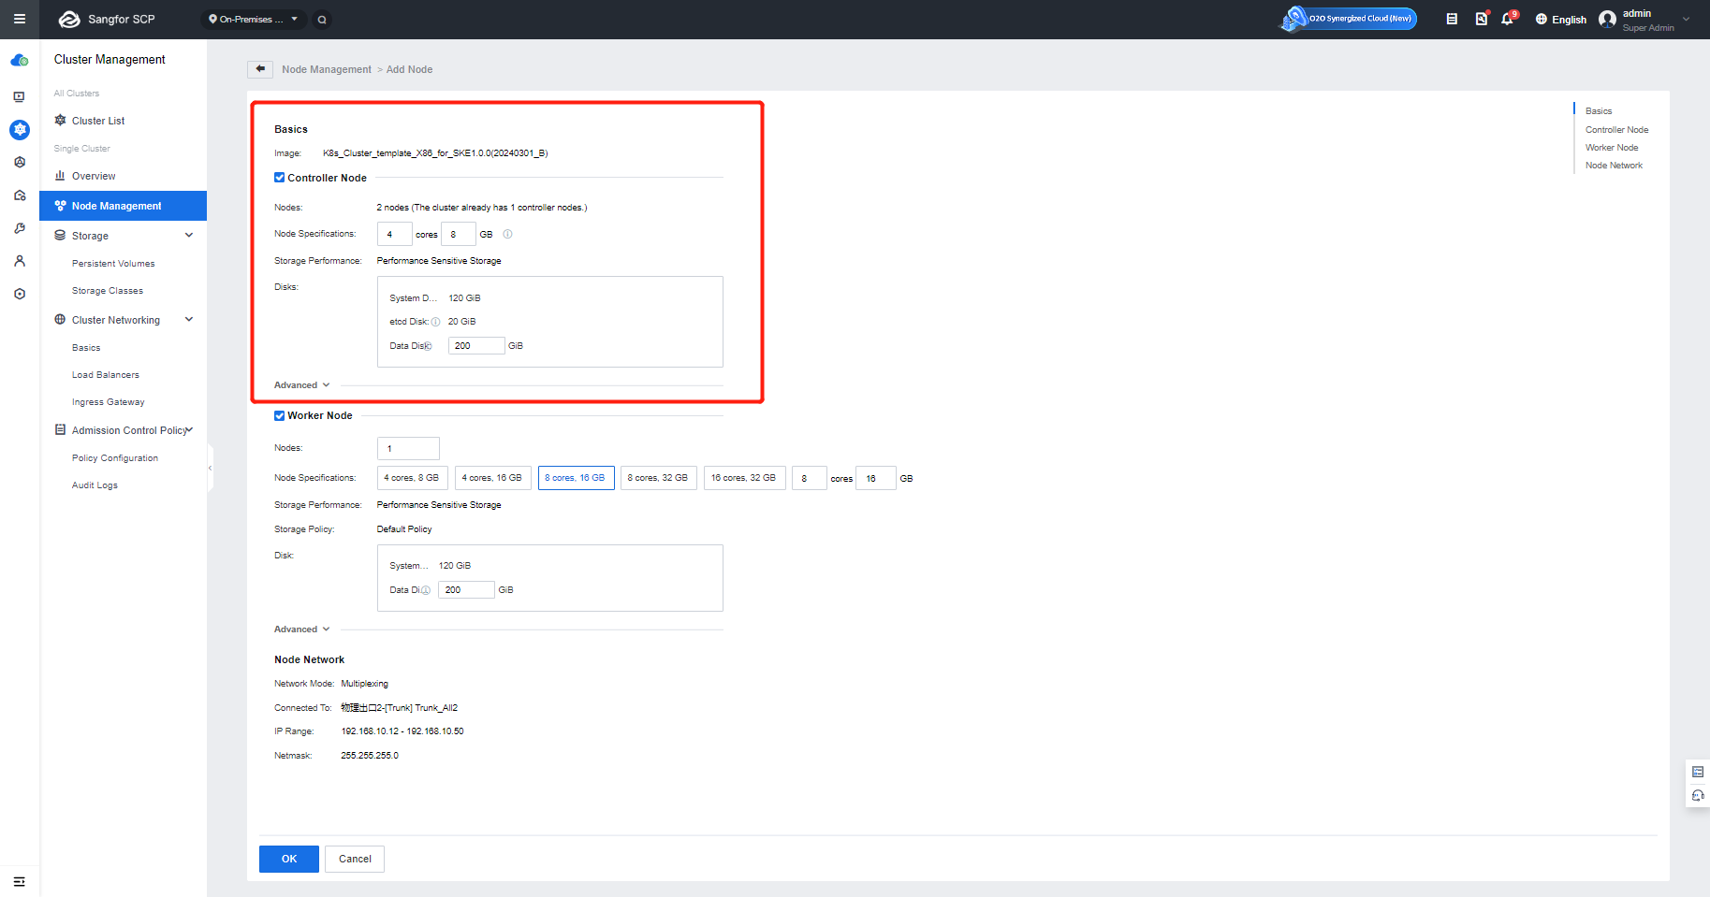Open the task list clipboard icon
The width and height of the screenshot is (1710, 897).
(x=1452, y=19)
